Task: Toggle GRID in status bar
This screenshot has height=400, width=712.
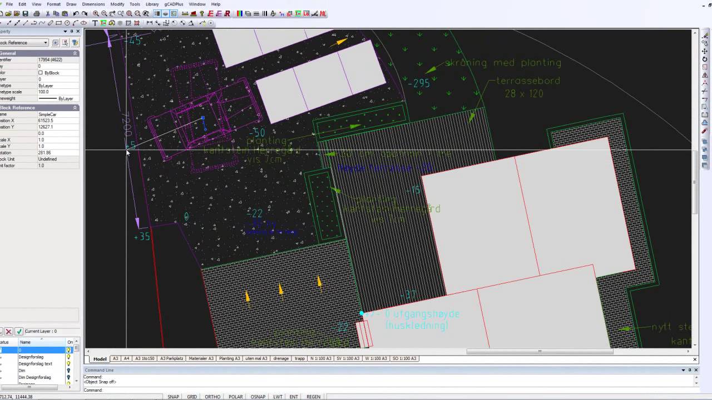Action: coord(192,397)
